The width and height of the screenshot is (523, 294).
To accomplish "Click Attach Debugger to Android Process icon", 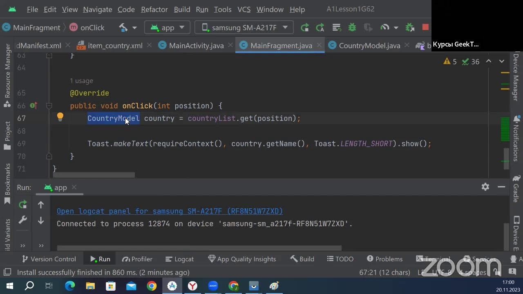I will point(410,28).
